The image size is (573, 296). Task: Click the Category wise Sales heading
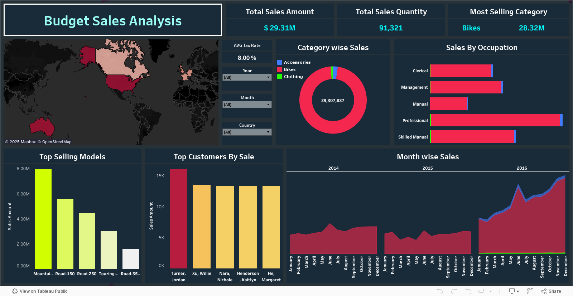[333, 48]
